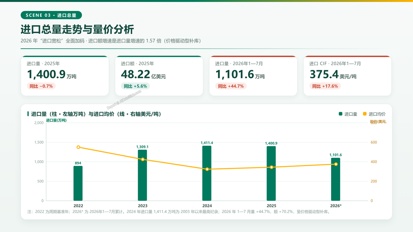The height and width of the screenshot is (232, 413).
Task: Select the chart title 进口量（柱 · 左轴万吨）与进口均价
Action: click(x=96, y=114)
